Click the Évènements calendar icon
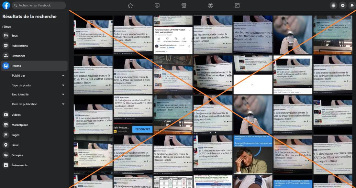356x188 pixels. (6, 165)
